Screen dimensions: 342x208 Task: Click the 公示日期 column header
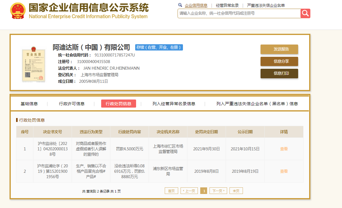pos(245,132)
